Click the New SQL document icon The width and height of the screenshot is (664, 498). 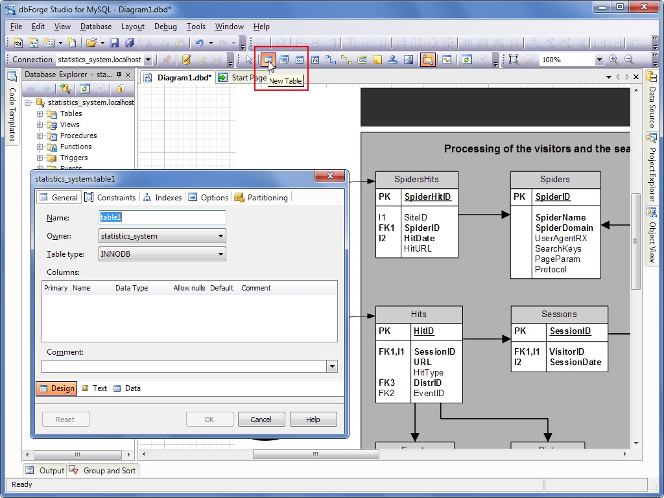[18, 43]
